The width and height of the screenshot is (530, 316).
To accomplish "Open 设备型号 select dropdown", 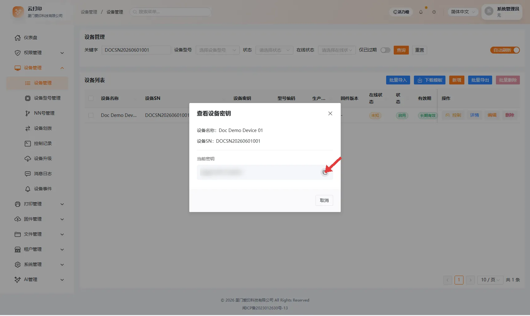I will tap(217, 50).
